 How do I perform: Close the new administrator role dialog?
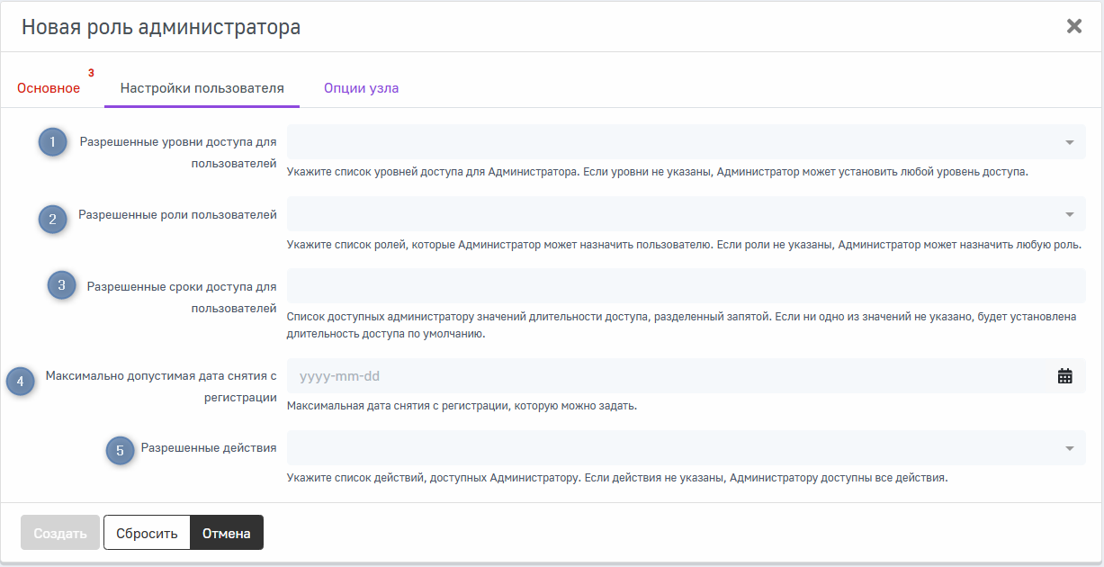[x=1073, y=26]
